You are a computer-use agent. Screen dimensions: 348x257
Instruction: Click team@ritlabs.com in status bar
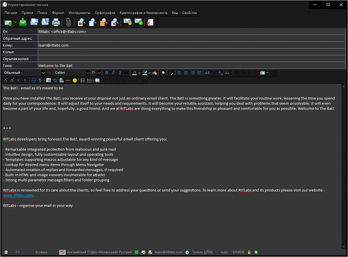(169, 252)
